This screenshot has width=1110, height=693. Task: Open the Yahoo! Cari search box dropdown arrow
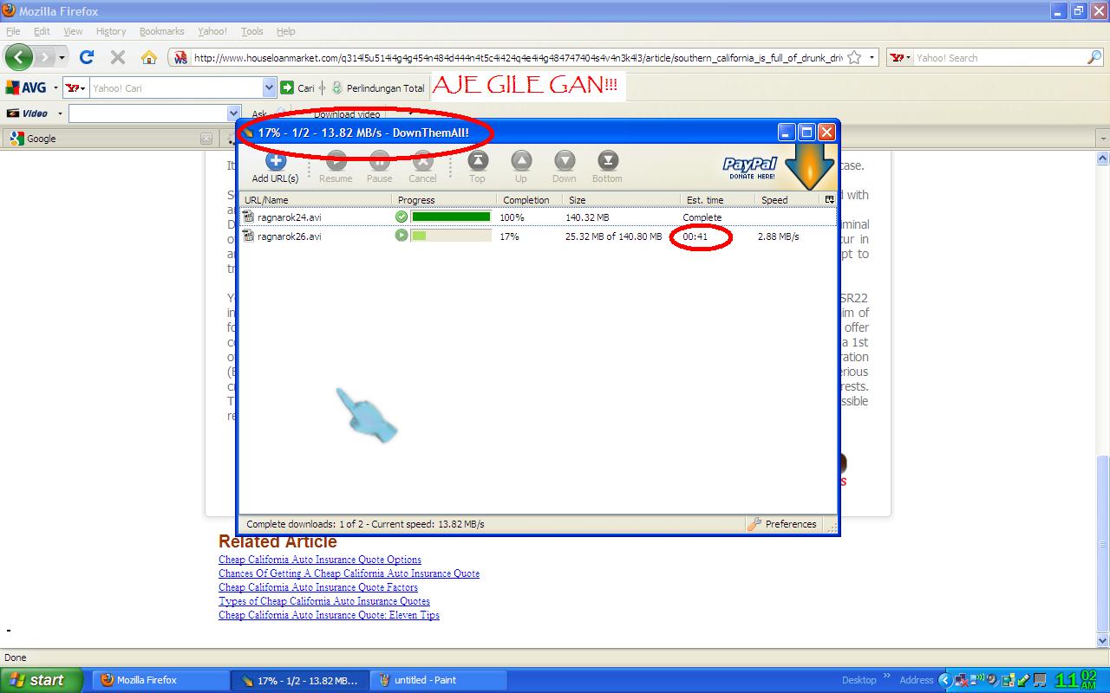269,87
